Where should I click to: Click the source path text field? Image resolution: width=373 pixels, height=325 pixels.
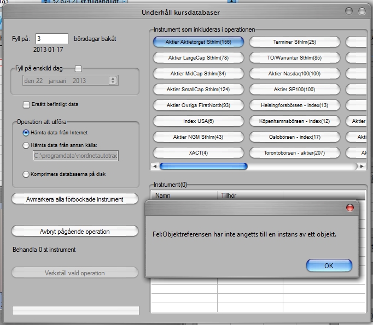(x=75, y=157)
